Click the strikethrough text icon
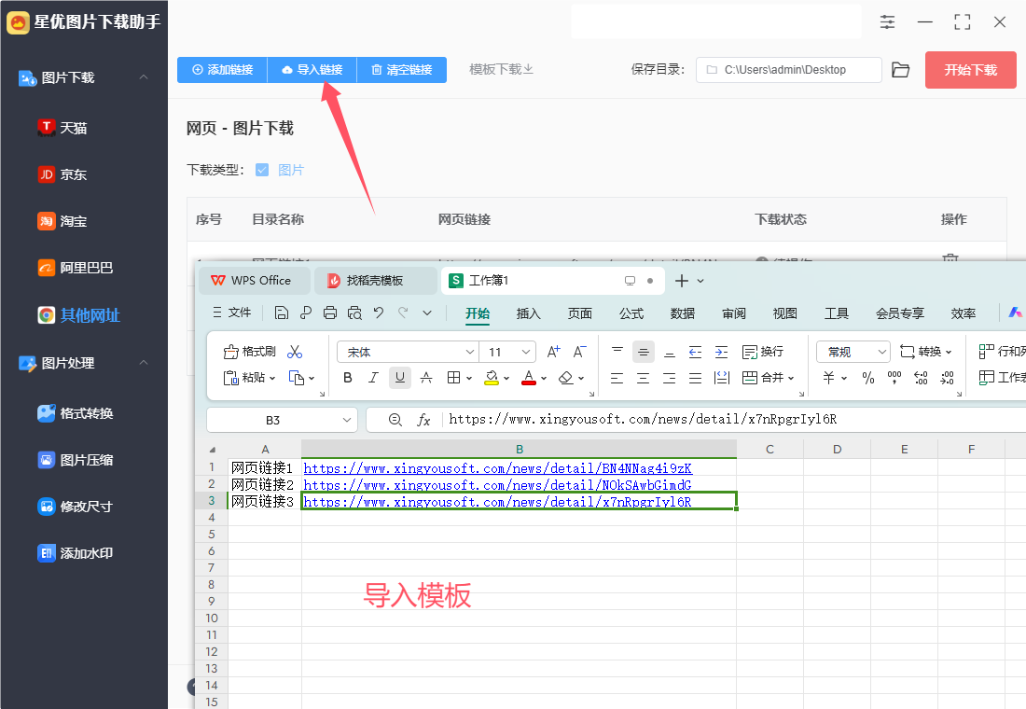This screenshot has width=1026, height=709. coord(426,378)
